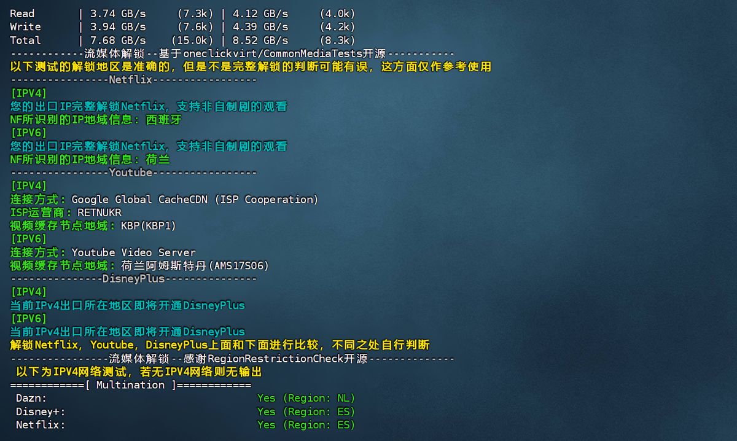Screen dimensions: 737x441
Task: Click the "[IPV6]" tag under the DisneyPlus heading
Action: [28, 319]
